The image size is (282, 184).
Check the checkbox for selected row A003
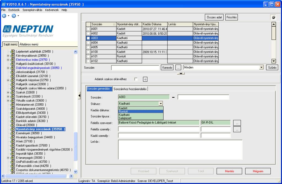coord(88,38)
